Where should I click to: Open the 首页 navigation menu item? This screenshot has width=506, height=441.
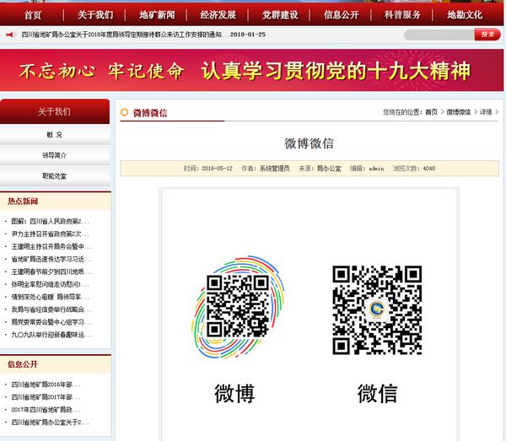[x=33, y=15]
